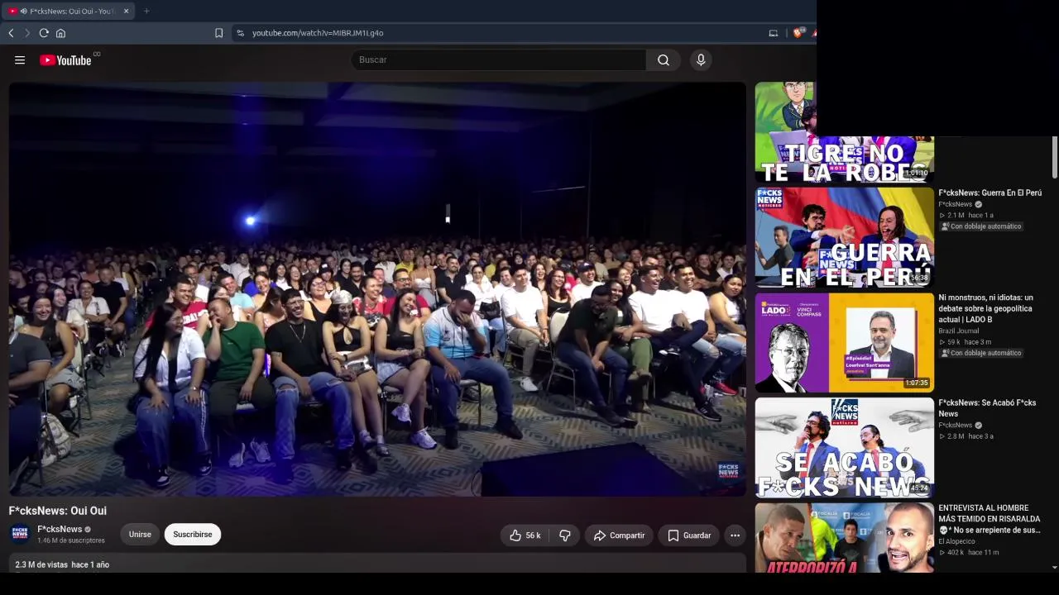1059x595 pixels.
Task: Open more actions three-dot menu
Action: click(735, 535)
